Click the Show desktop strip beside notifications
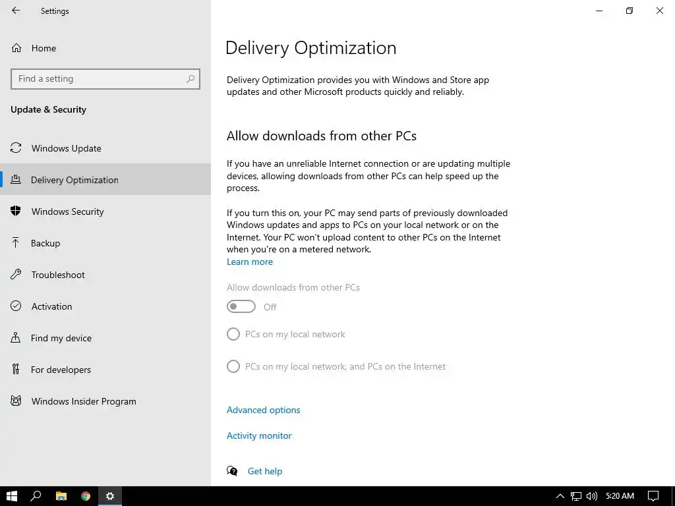Screen dimensions: 675x506 (673, 496)
